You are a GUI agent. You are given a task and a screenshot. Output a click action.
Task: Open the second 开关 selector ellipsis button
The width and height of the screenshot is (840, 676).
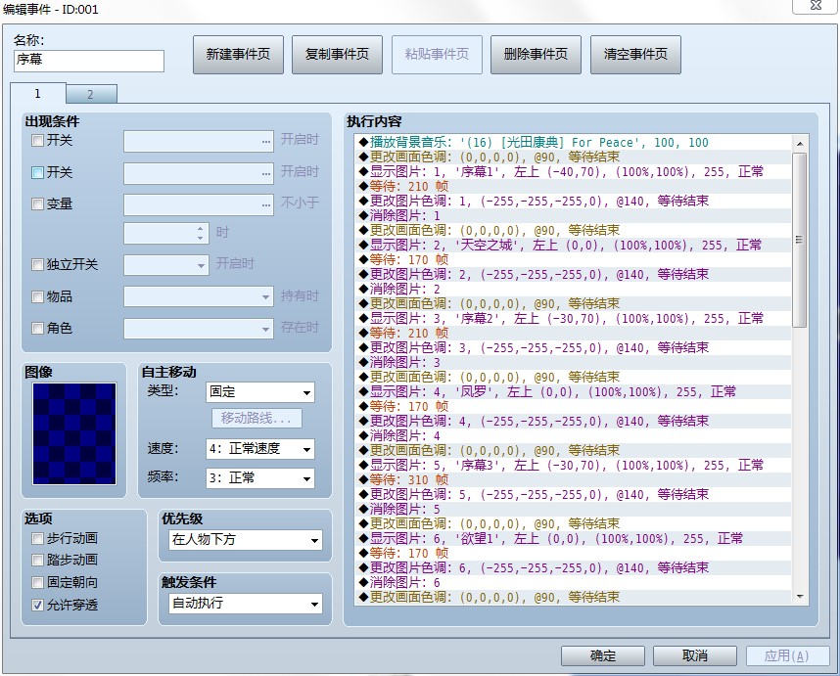click(x=266, y=173)
